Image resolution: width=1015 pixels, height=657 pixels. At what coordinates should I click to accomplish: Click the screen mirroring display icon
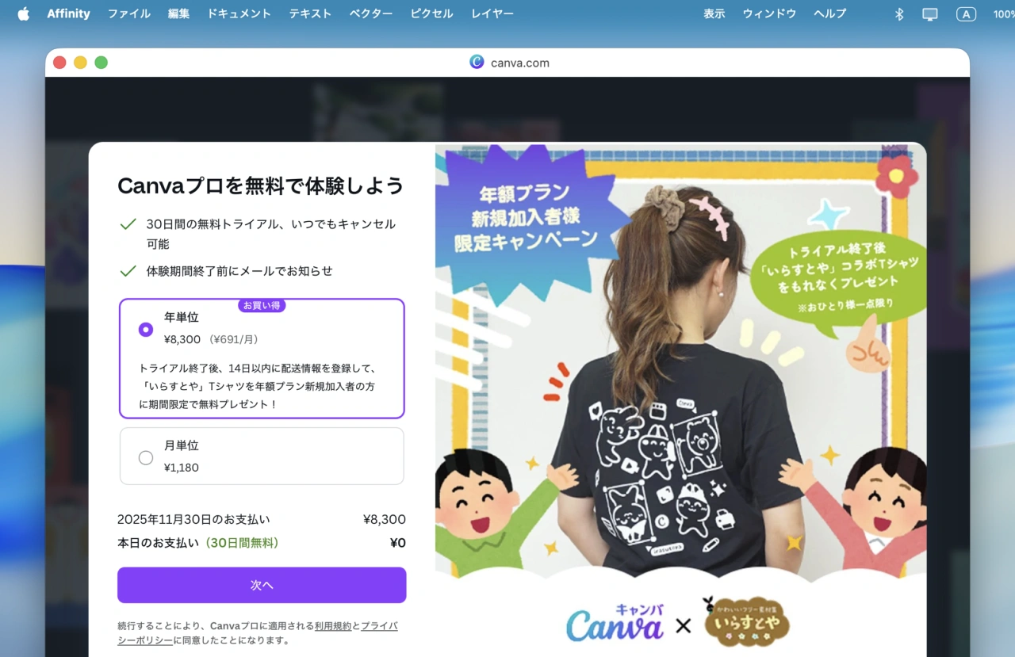930,13
